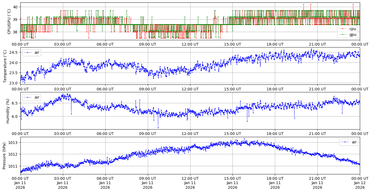Screen dimensions: 371x192
Task: Click the Temperature (°C) y-axis label
Action: coord(5,66)
